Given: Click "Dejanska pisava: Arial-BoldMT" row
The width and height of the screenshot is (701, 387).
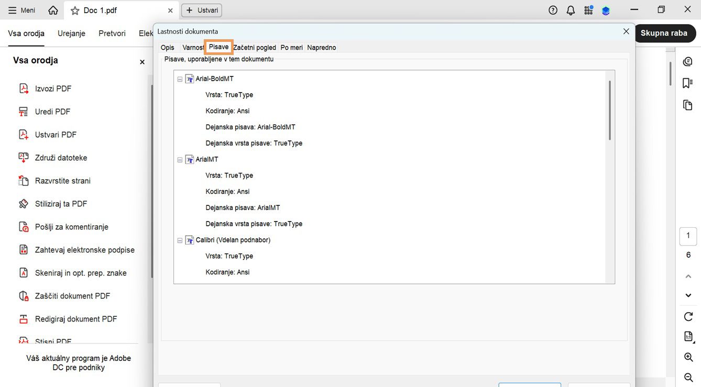Looking at the screenshot, I should [250, 127].
